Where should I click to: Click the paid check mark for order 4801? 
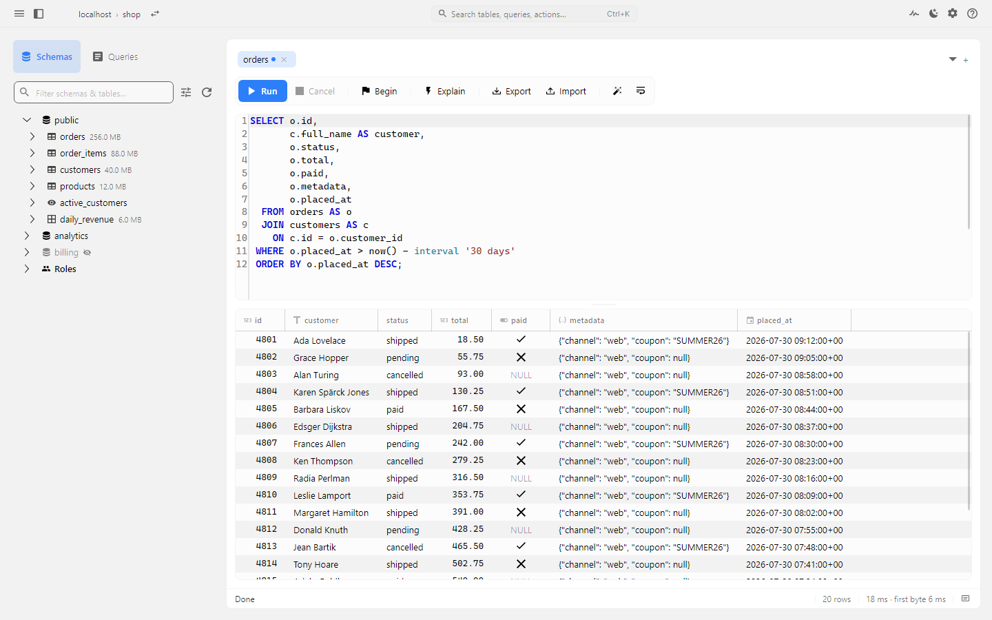pos(521,339)
